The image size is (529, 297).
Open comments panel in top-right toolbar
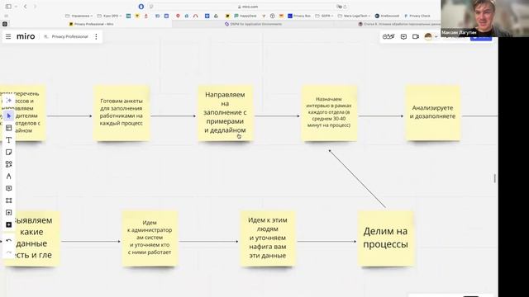(403, 36)
